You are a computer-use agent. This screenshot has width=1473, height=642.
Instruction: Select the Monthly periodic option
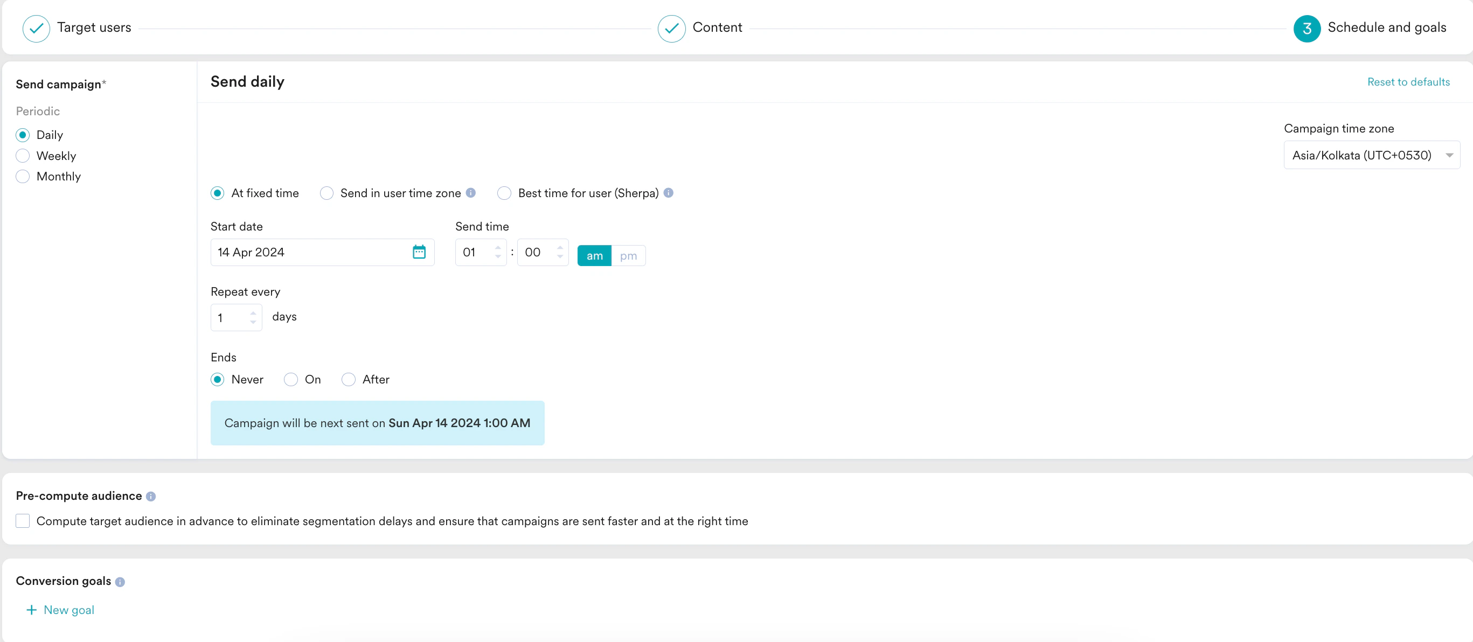tap(23, 176)
